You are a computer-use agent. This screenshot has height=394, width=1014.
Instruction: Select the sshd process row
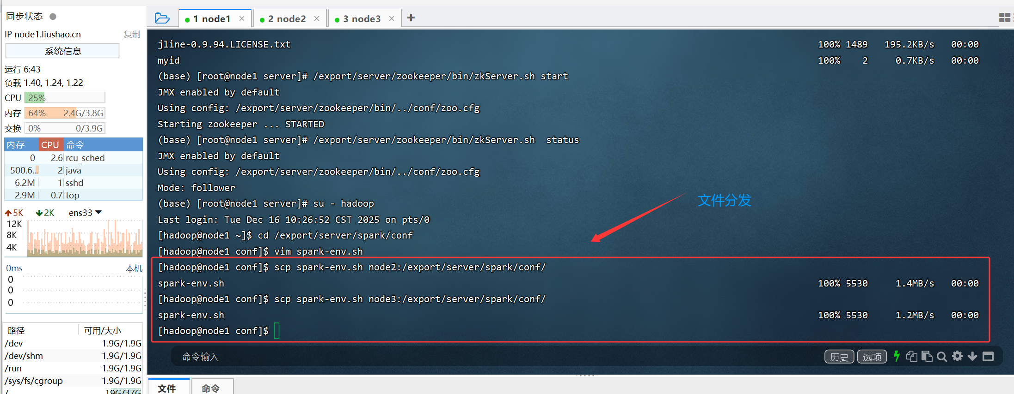tap(74, 183)
